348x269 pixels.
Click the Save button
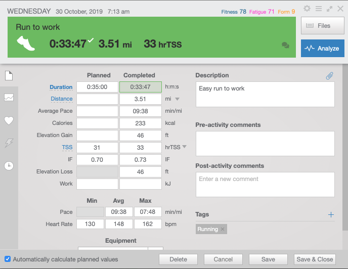pos(268,259)
